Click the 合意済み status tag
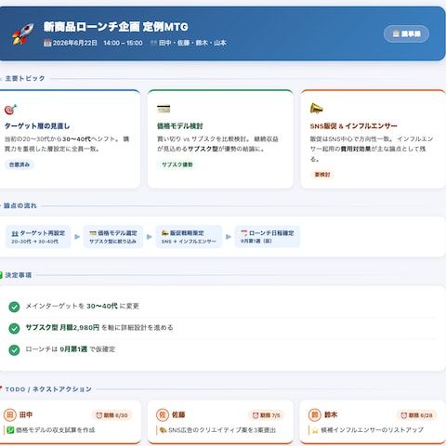The image size is (446, 446). click(x=20, y=164)
